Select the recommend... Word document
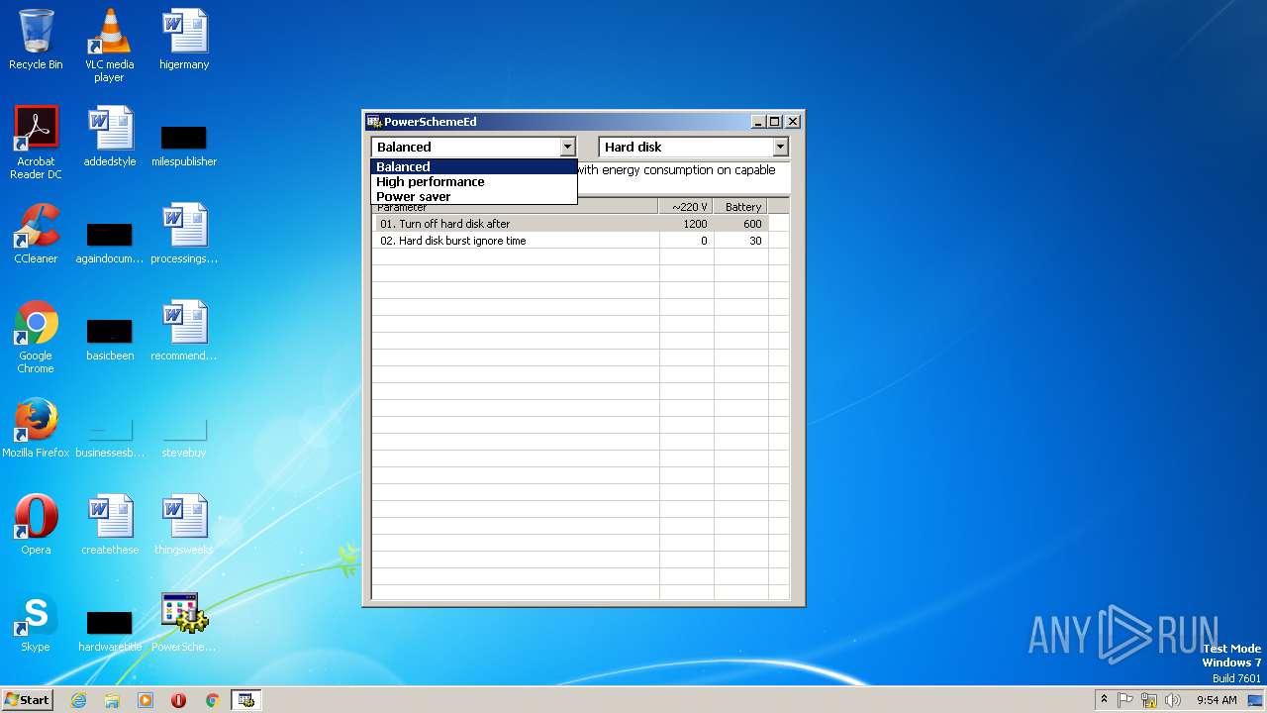 point(184,331)
